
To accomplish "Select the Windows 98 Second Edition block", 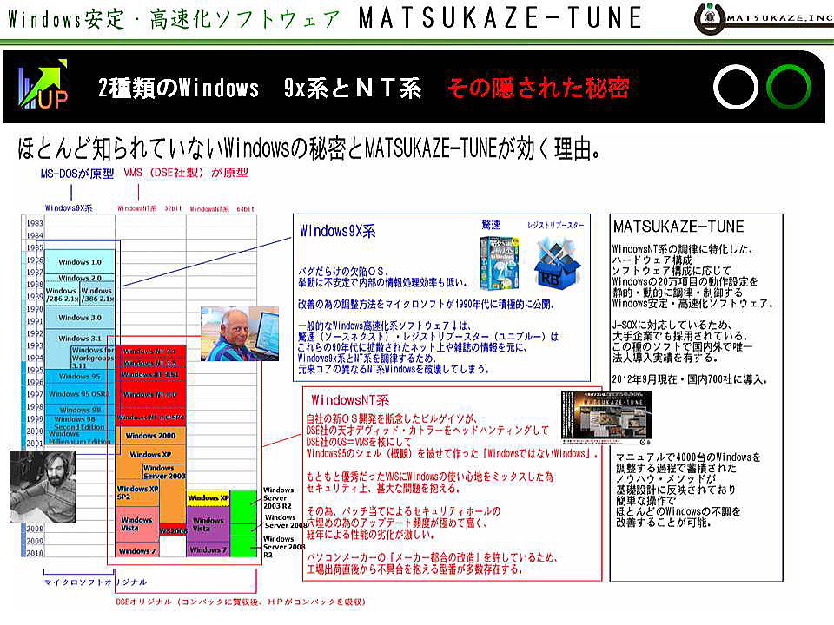I will pos(80,423).
